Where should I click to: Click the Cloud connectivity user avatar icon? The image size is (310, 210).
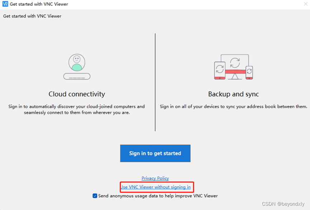(77, 67)
